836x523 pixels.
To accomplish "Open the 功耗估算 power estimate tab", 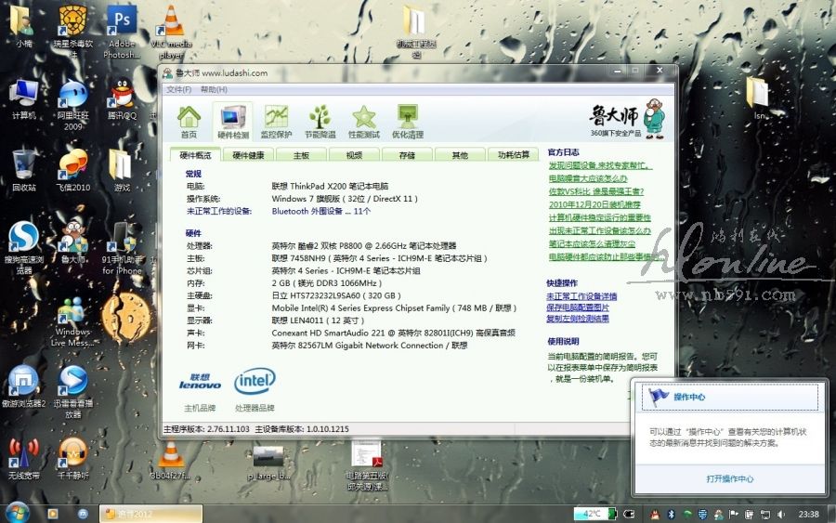I will coord(513,155).
